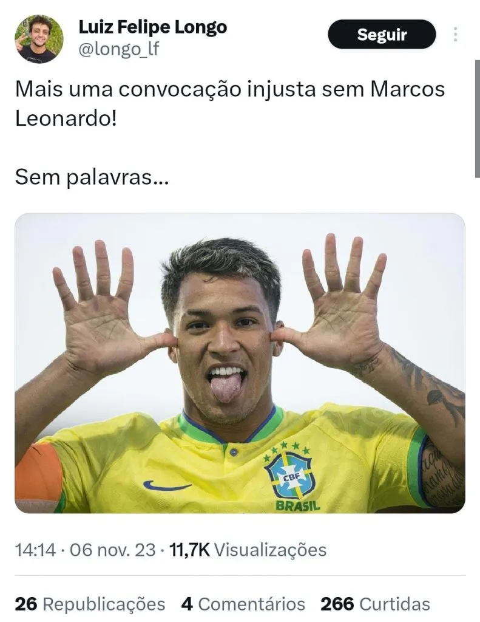The image size is (480, 622).
Task: Click the tweet line 'Mais uma convocação injusta'
Action: (166, 89)
